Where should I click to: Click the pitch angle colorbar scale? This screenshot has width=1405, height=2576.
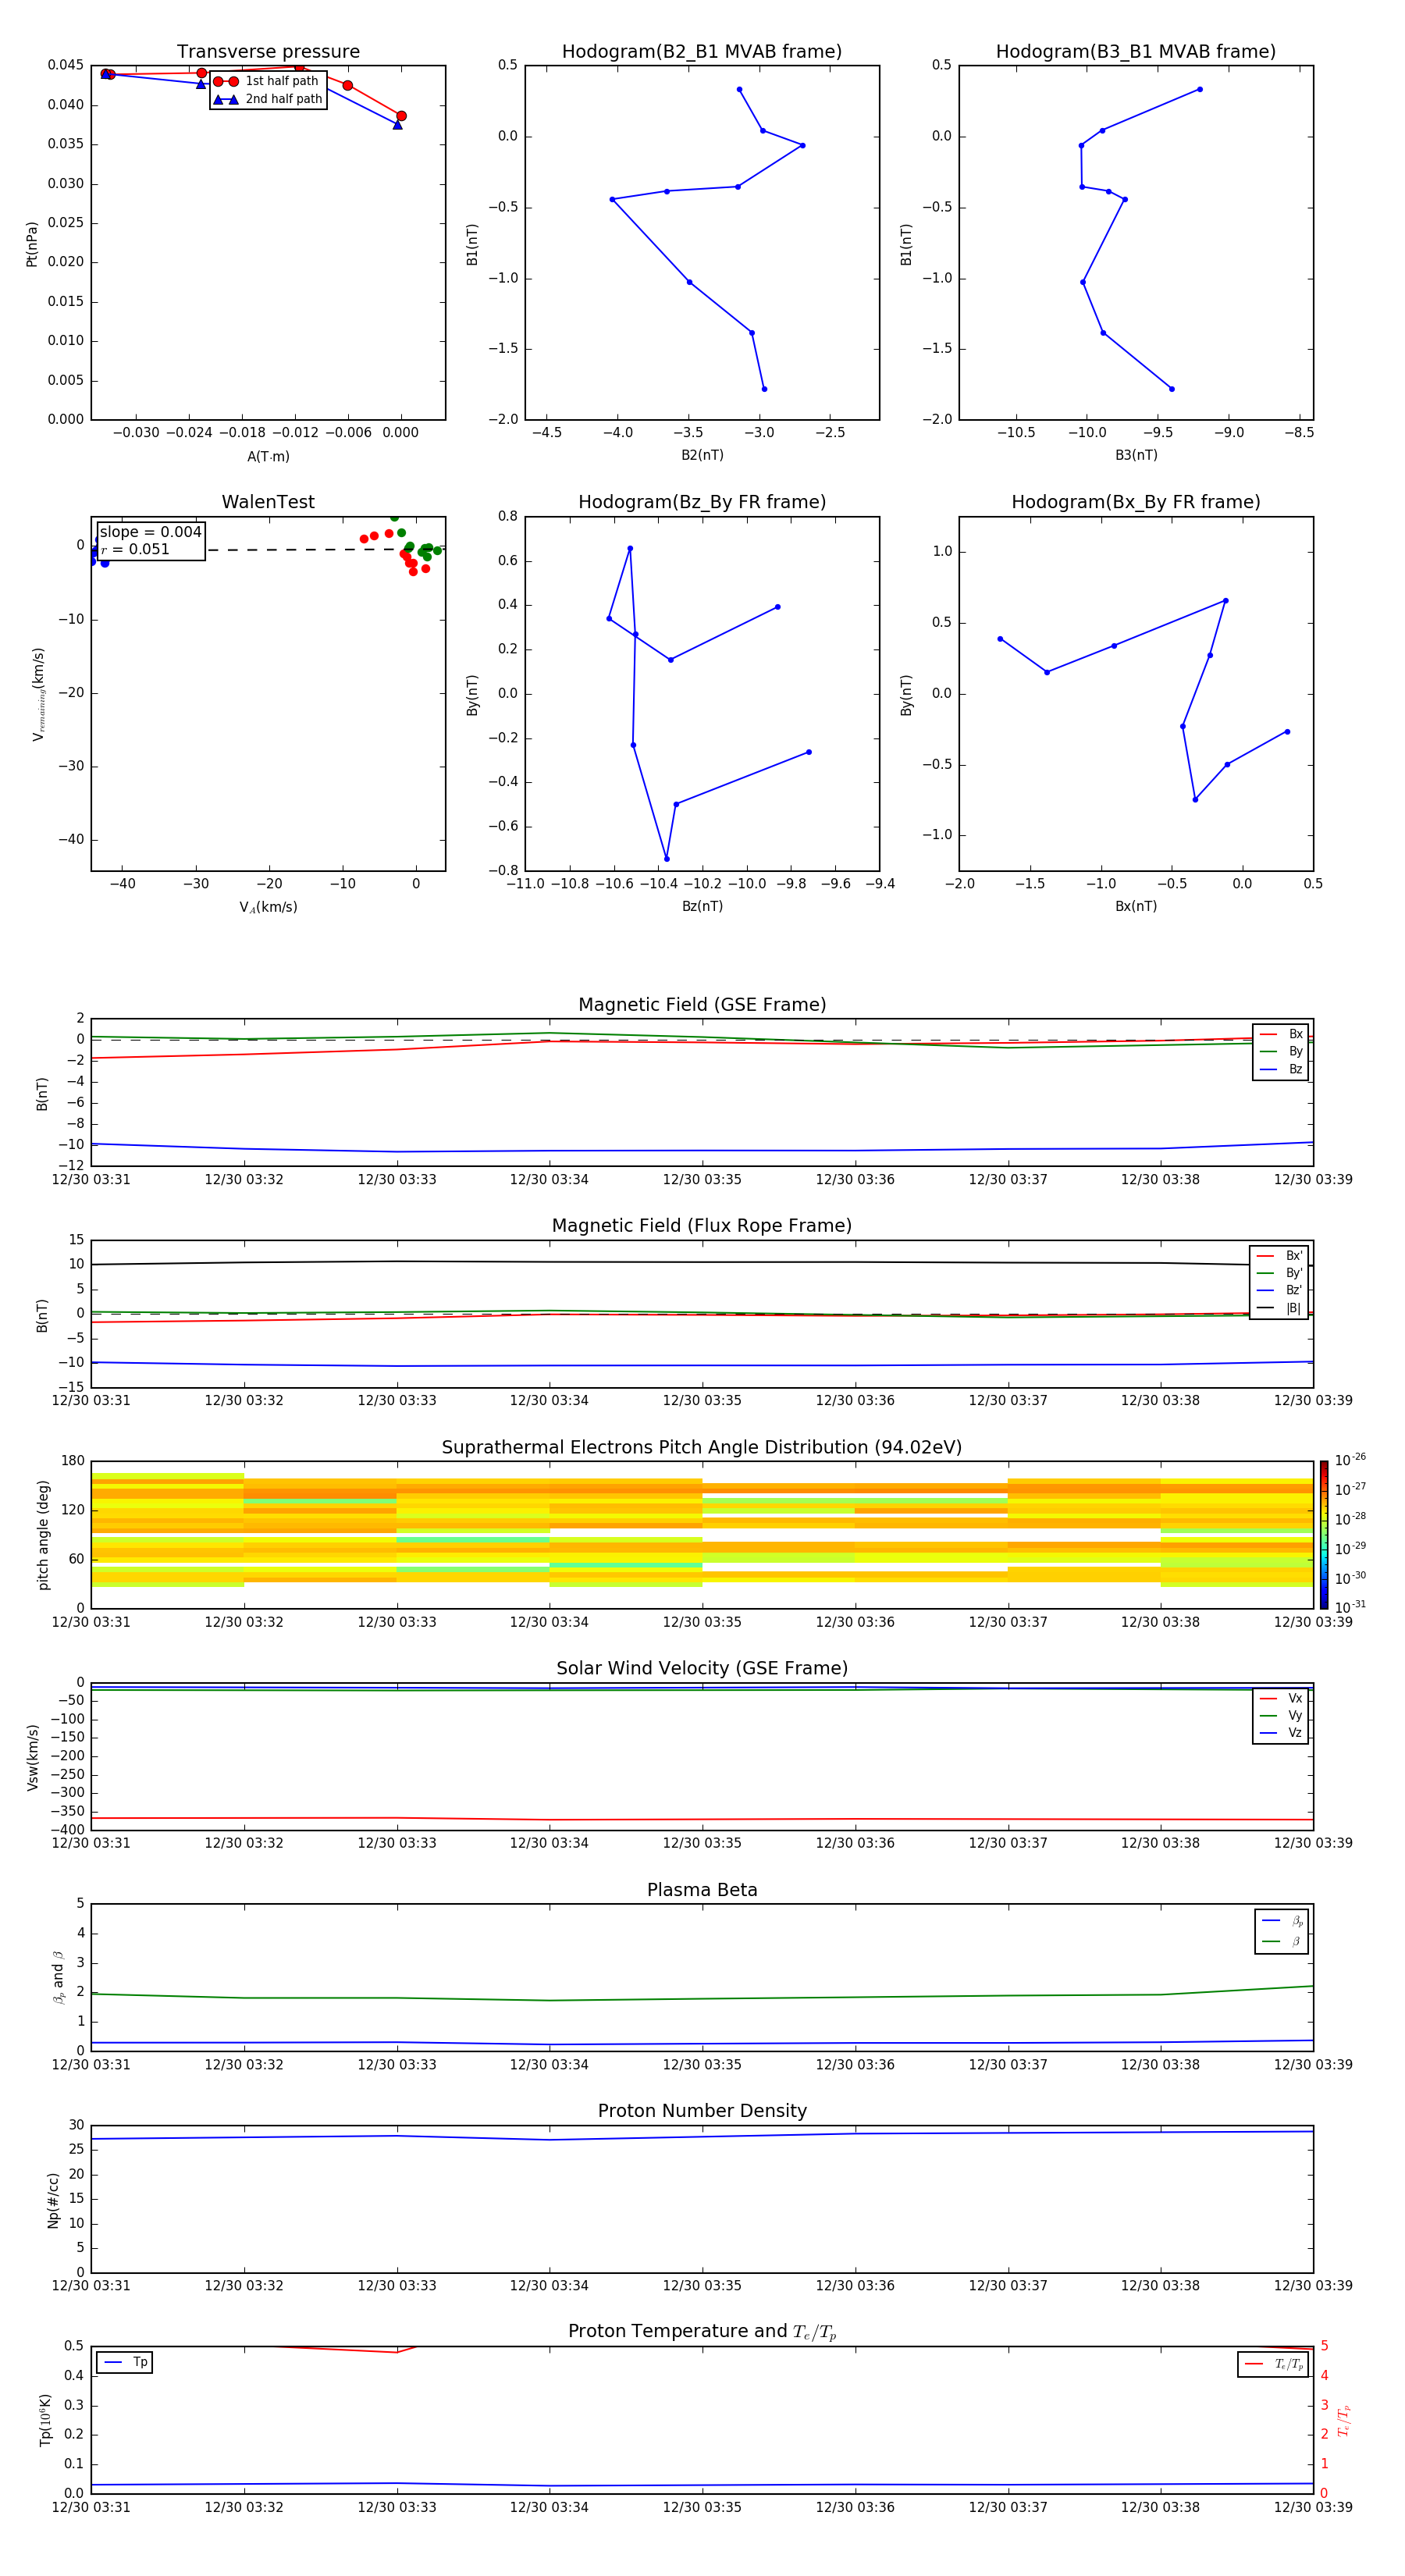1324,1535
